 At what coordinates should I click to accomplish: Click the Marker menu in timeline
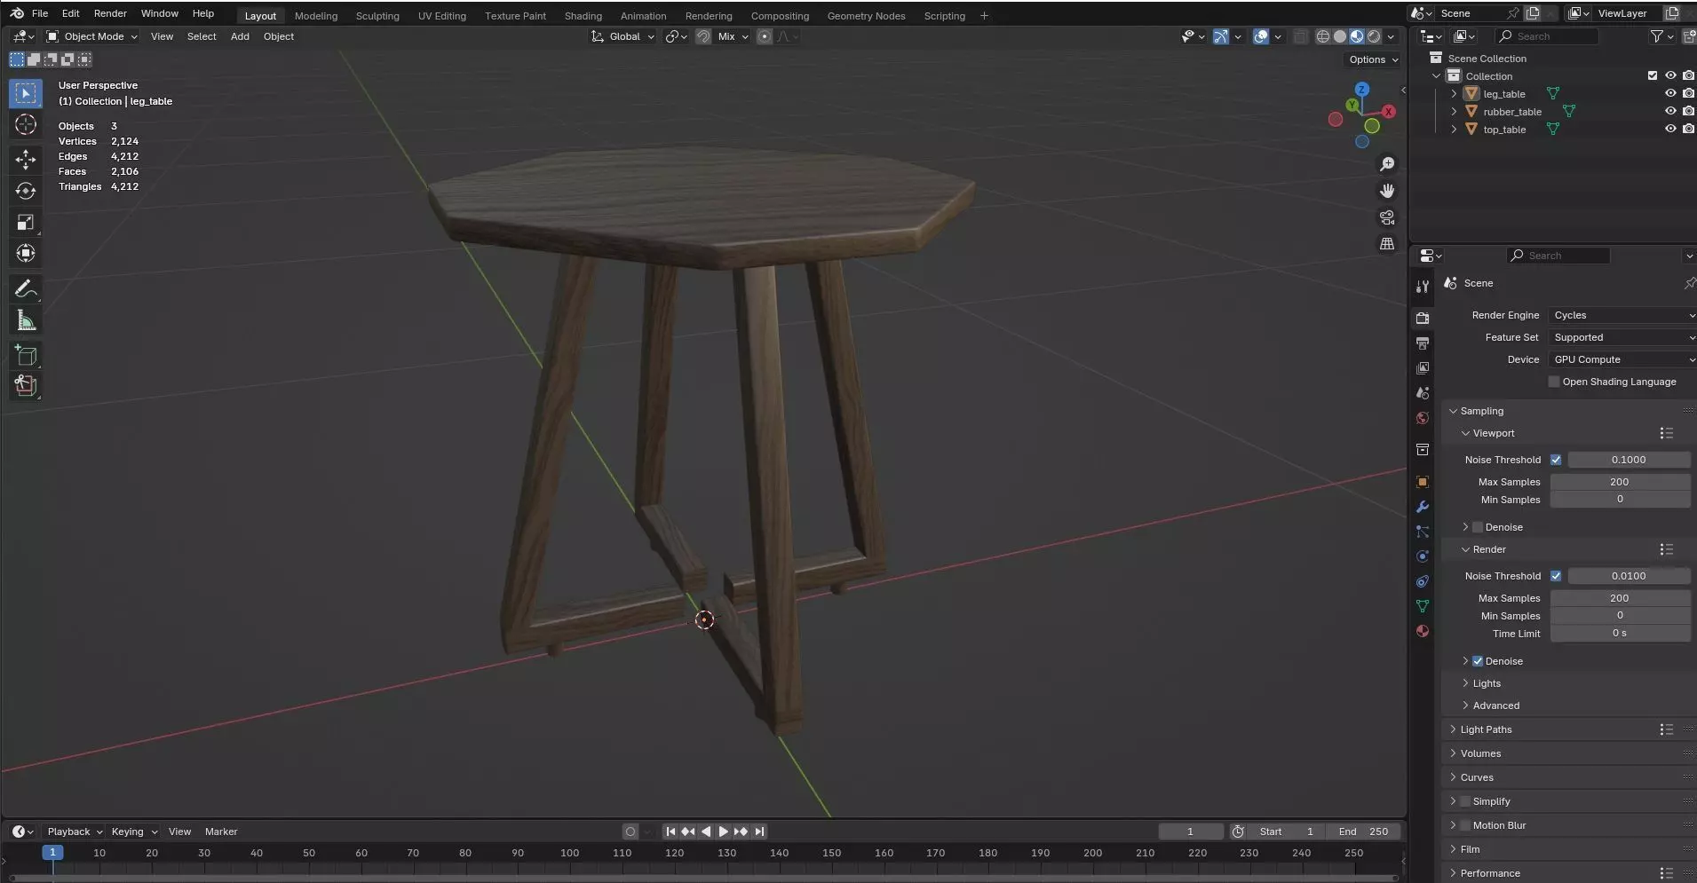tap(221, 832)
